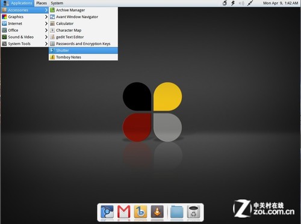Expand the System Tools submenu

pyautogui.click(x=25, y=44)
